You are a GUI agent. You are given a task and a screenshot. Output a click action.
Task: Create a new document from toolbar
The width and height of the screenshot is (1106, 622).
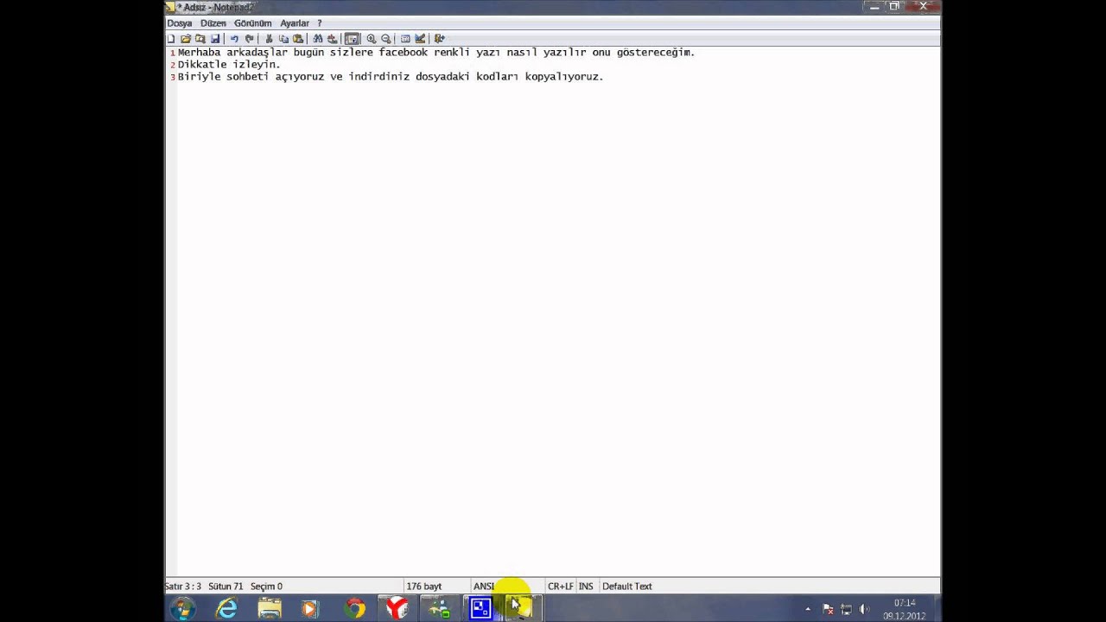point(171,39)
